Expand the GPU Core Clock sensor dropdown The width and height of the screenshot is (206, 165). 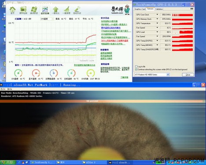tap(157, 15)
